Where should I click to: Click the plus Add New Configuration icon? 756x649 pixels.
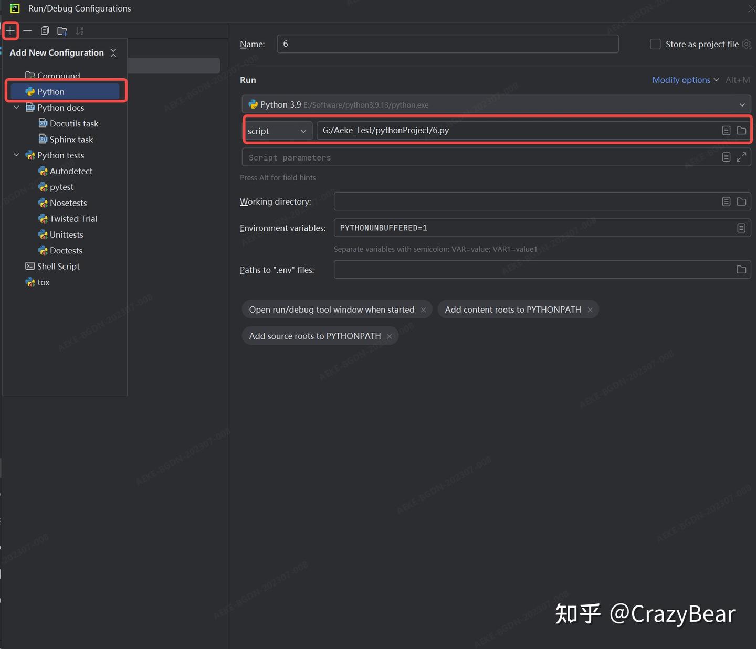[x=10, y=31]
